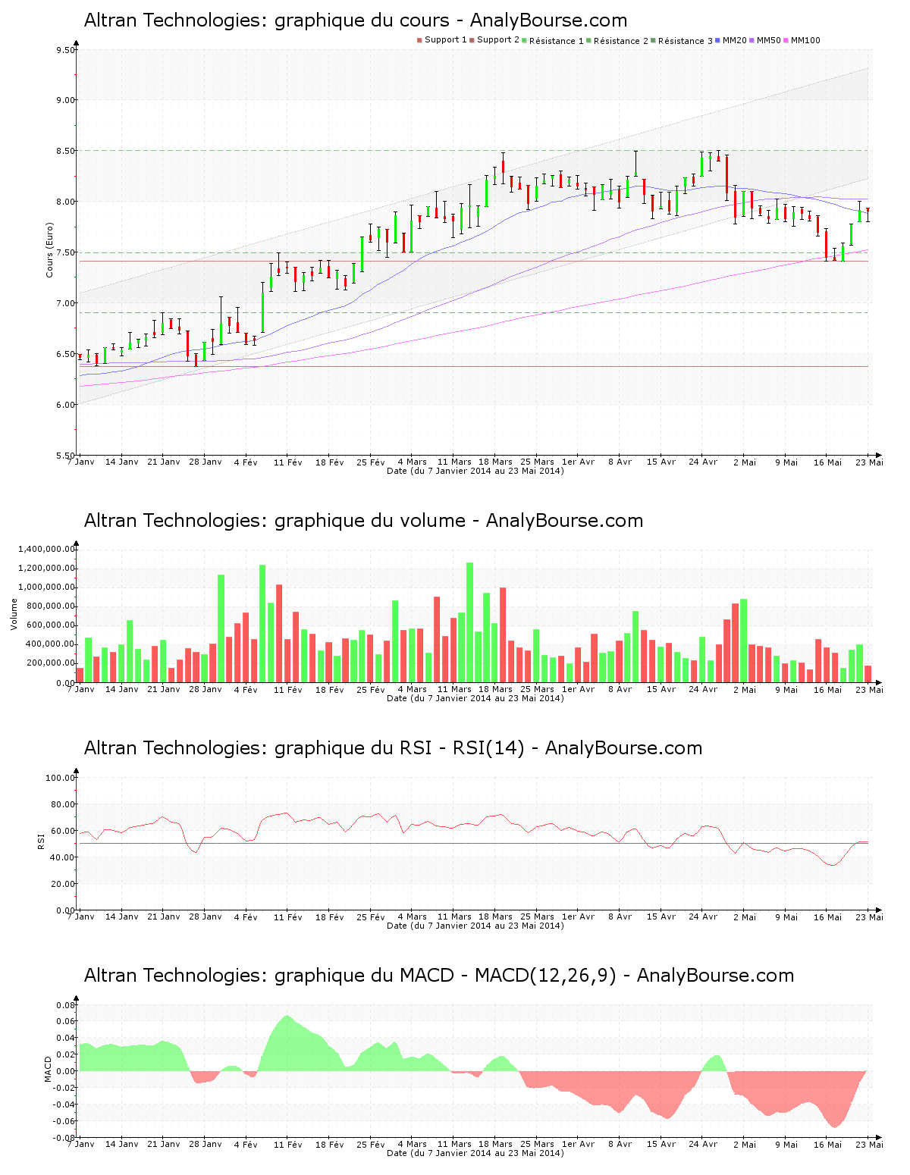Viewport: 910px width, 1175px height.
Task: Click the date range caption under MACD chart
Action: coord(475,1153)
